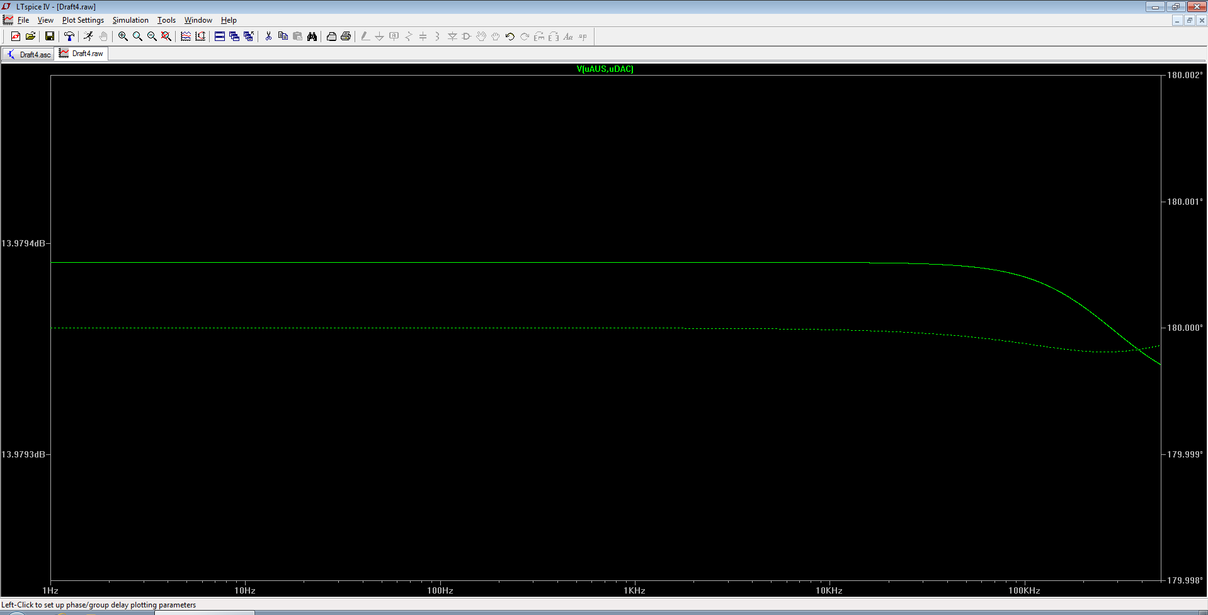Click the SPICE directive .op icon
Image resolution: width=1208 pixels, height=615 pixels.
(583, 37)
